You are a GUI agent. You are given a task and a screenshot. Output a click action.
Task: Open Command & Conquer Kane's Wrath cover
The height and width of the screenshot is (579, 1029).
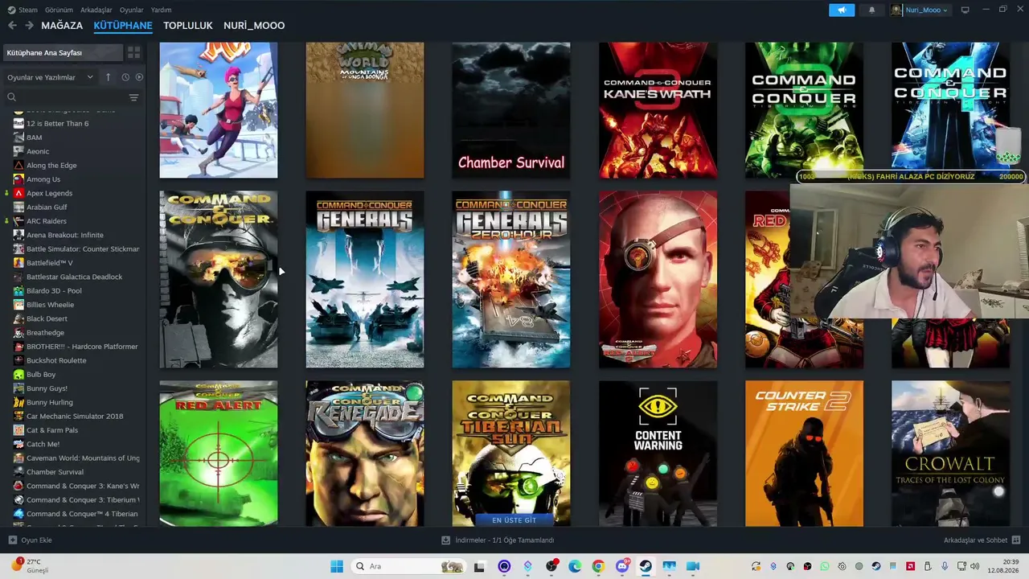tap(658, 110)
